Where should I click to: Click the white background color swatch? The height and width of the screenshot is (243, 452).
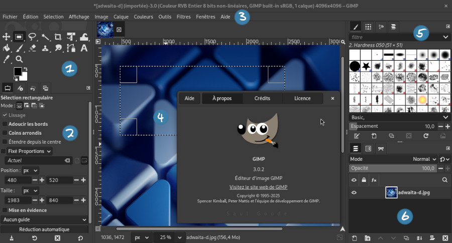click(24, 77)
